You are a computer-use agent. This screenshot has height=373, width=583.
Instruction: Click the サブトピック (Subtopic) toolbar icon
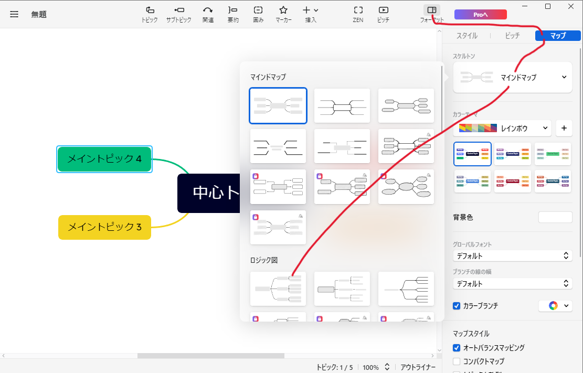(179, 10)
